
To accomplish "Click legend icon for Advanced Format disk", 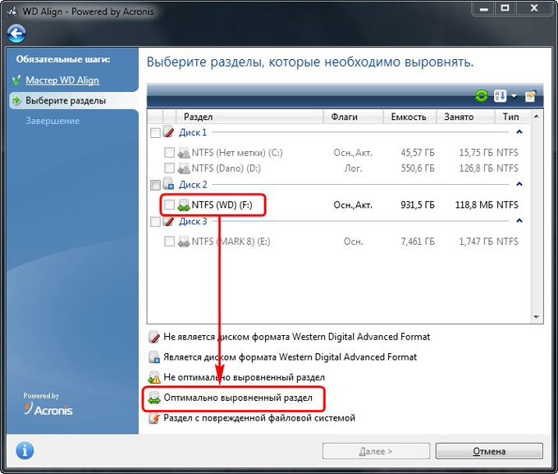I will click(154, 357).
